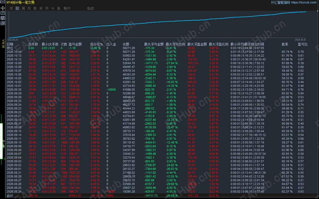Open the 账户 account tab
Viewport: 319px width, 199px height.
coord(67,8)
